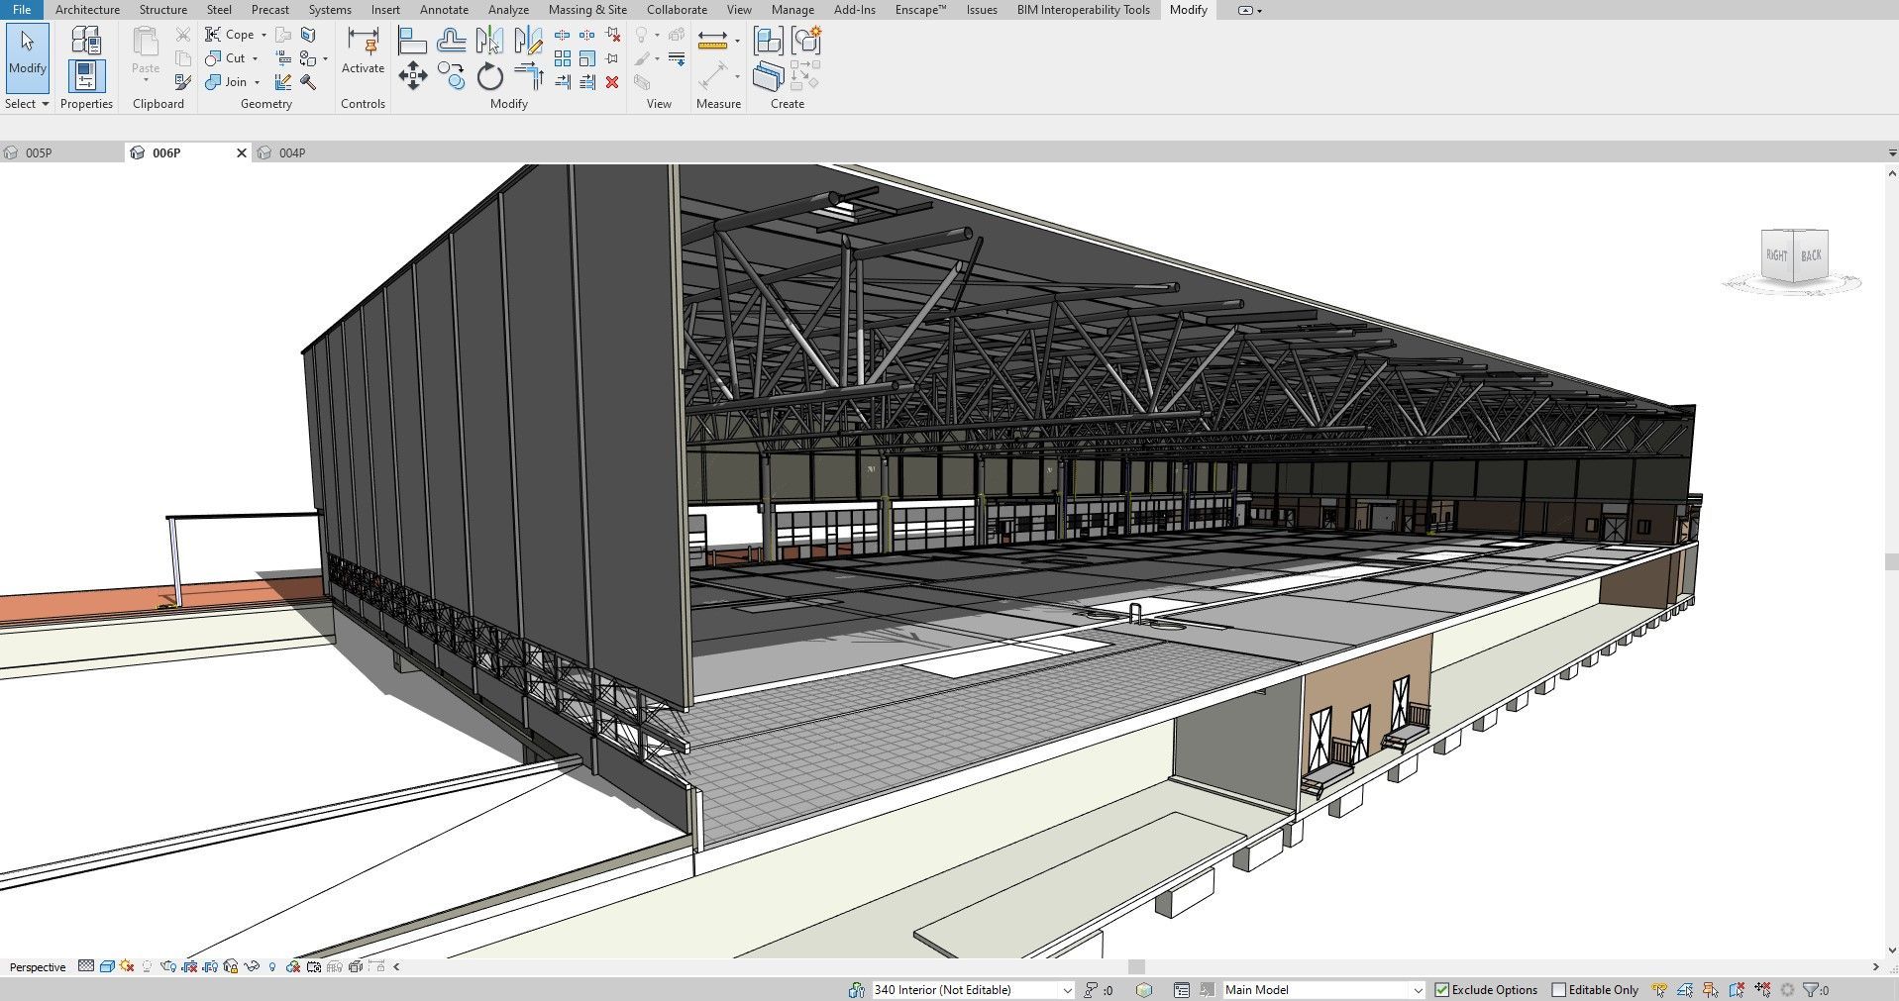Toggle the Properties palette button
This screenshot has width=1899, height=1001.
point(86,76)
